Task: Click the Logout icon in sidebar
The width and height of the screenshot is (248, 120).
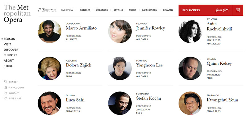Action: click(x=6, y=93)
